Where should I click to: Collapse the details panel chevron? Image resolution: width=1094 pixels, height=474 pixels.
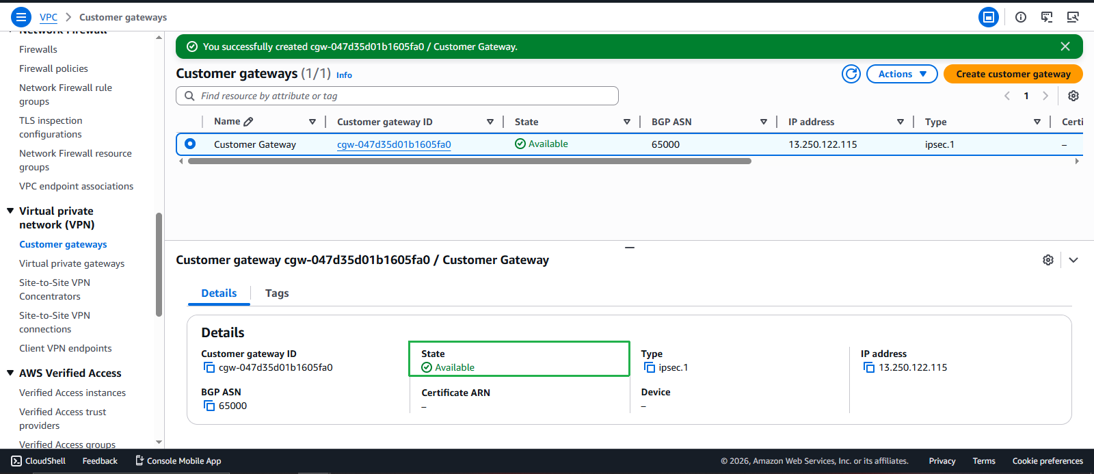(1073, 260)
